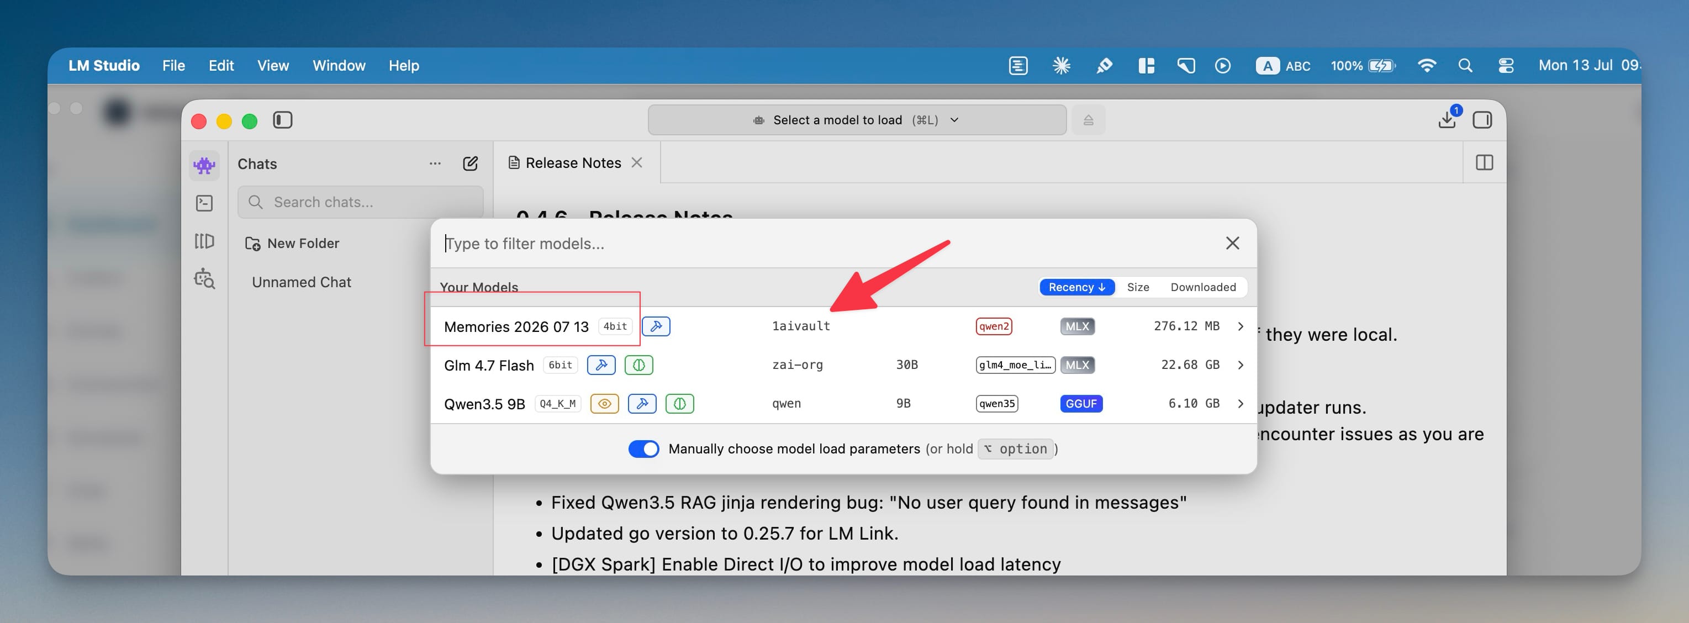Click the Q4_K_M quantization tag
This screenshot has height=623, width=1689.
coord(558,403)
